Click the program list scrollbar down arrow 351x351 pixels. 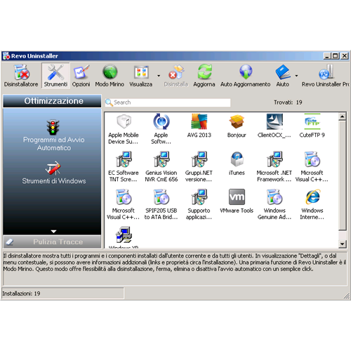[x=342, y=244]
